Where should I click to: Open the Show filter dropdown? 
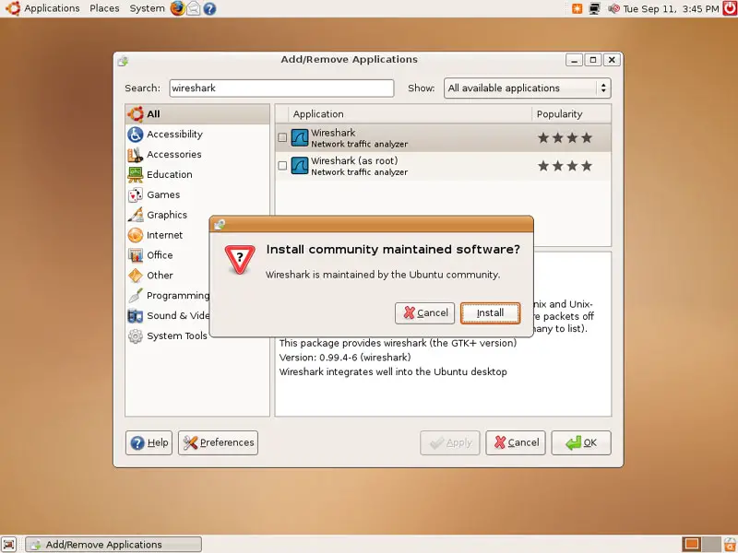point(527,88)
